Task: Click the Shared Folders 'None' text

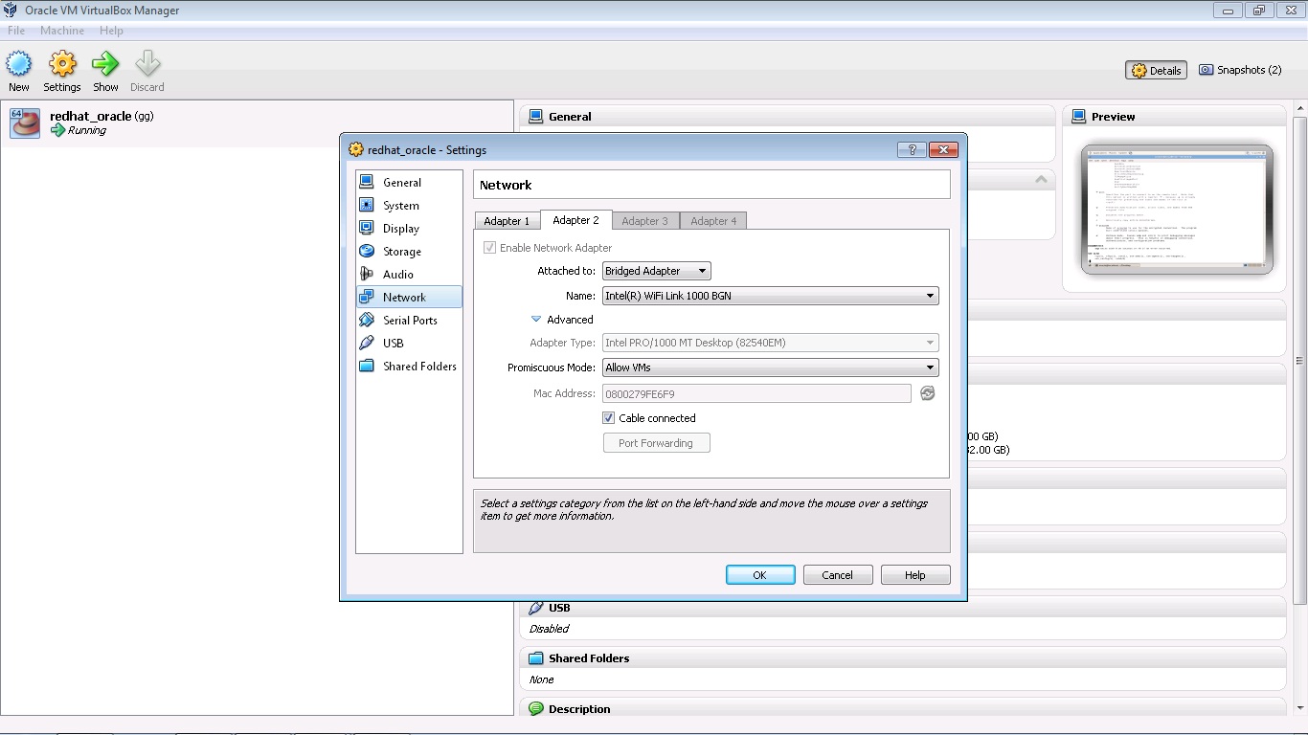Action: [541, 679]
